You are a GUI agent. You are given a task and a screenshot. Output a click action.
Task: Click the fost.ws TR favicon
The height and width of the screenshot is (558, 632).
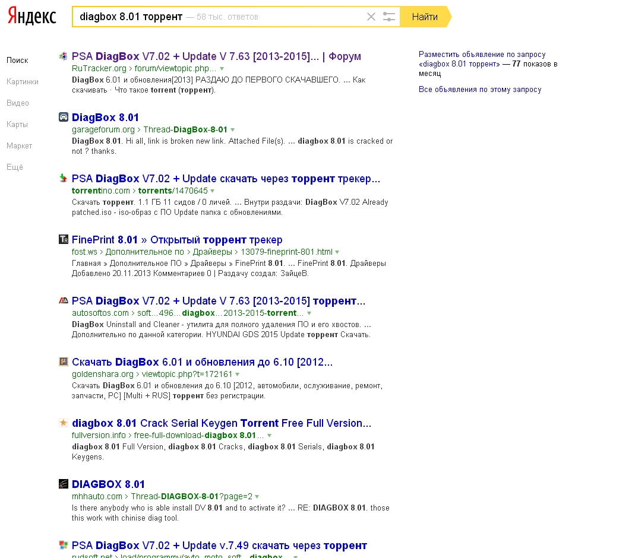[x=64, y=239]
